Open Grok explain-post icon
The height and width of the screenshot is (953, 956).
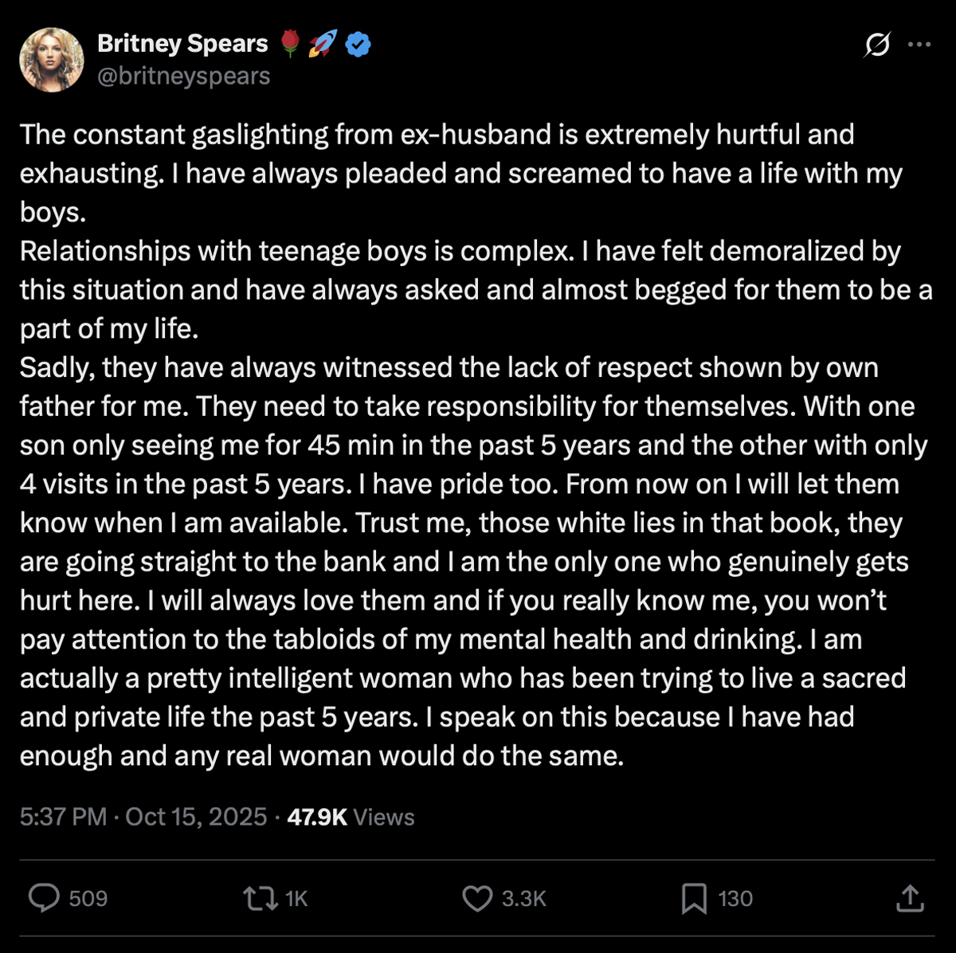pyautogui.click(x=877, y=45)
